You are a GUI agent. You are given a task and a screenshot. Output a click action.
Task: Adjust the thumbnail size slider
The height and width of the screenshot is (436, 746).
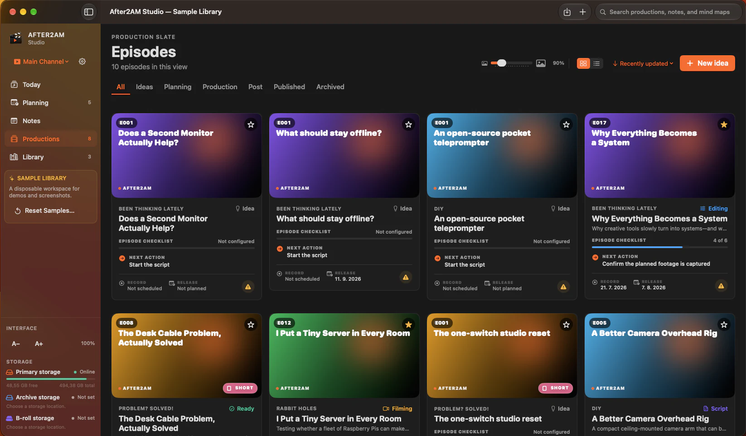[512, 63]
